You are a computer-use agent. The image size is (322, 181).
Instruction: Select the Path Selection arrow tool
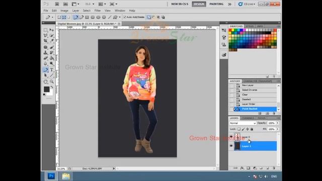[46, 75]
